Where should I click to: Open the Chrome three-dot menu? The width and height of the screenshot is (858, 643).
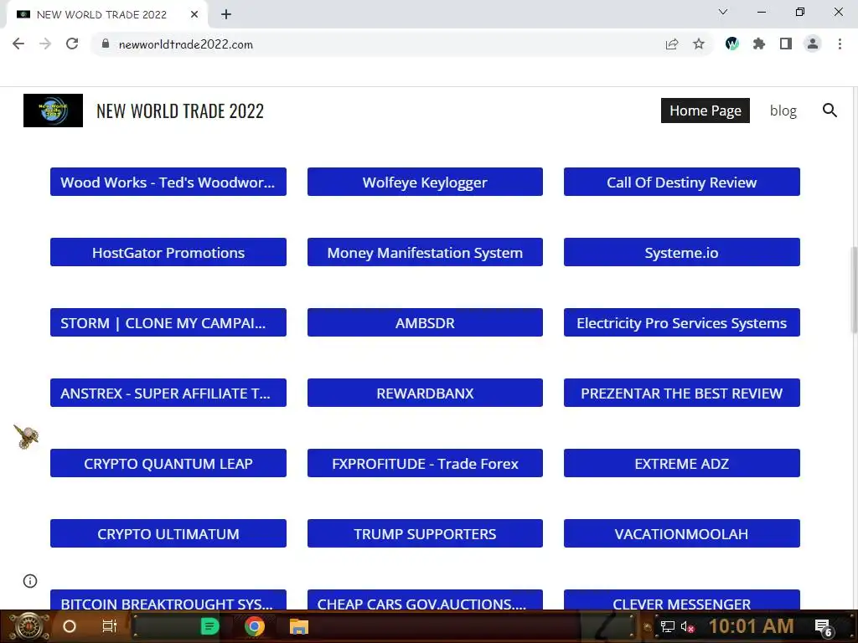click(x=840, y=44)
